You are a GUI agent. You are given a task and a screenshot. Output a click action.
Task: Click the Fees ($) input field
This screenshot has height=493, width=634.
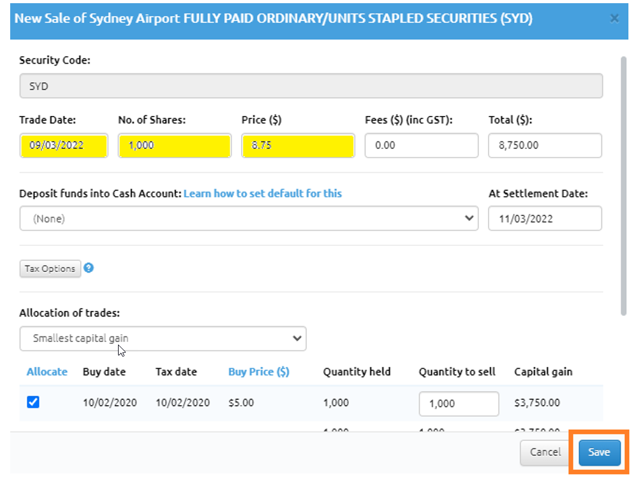(422, 145)
